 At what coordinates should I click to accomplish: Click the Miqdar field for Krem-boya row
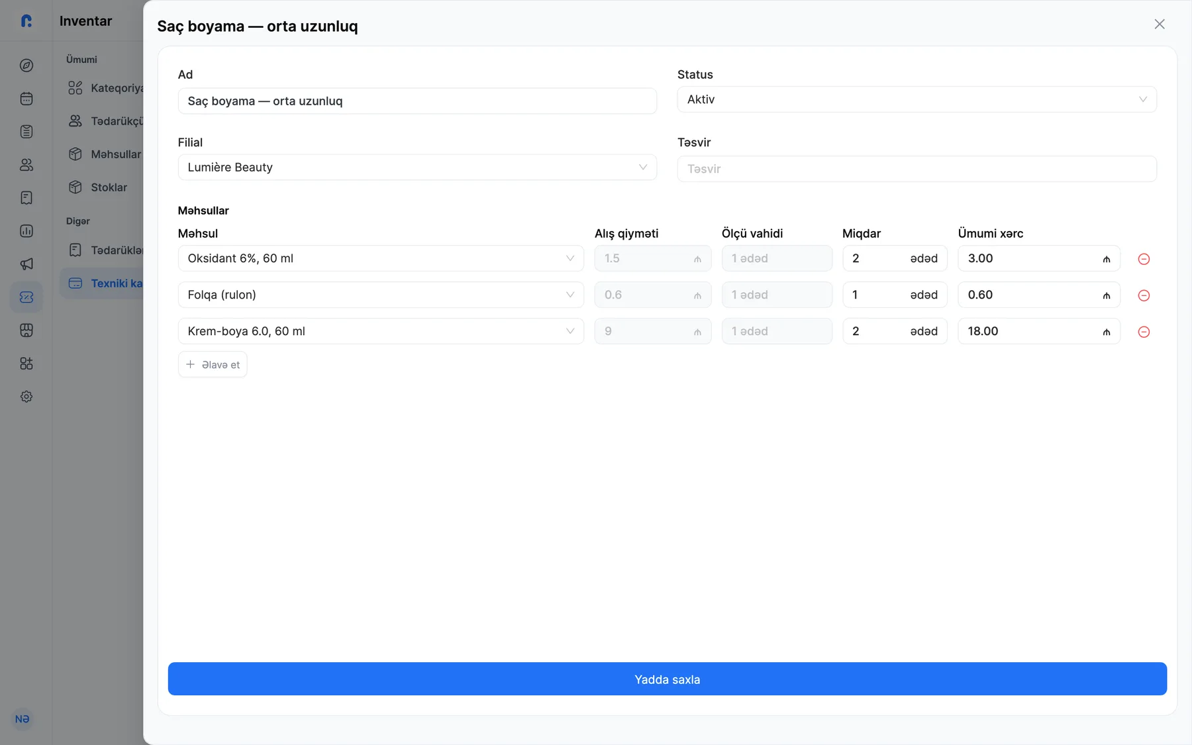(895, 331)
